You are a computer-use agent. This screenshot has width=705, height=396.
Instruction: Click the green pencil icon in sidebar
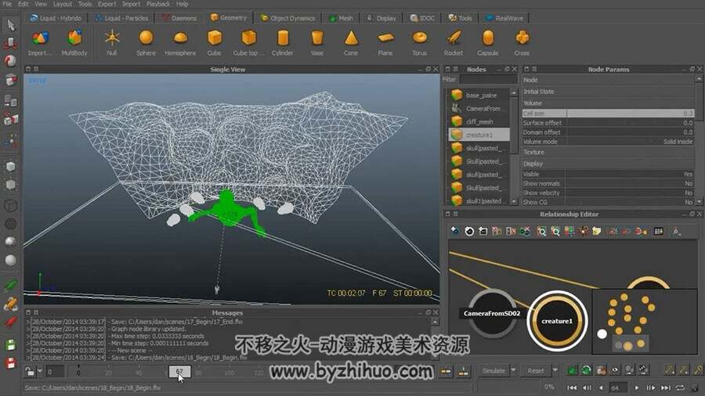pos(11,285)
